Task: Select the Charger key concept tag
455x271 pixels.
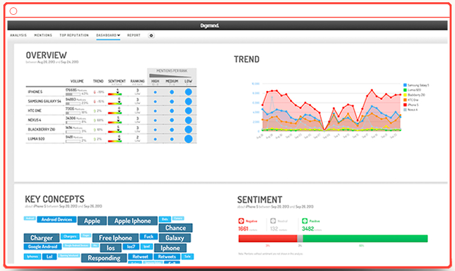Action: [42, 238]
